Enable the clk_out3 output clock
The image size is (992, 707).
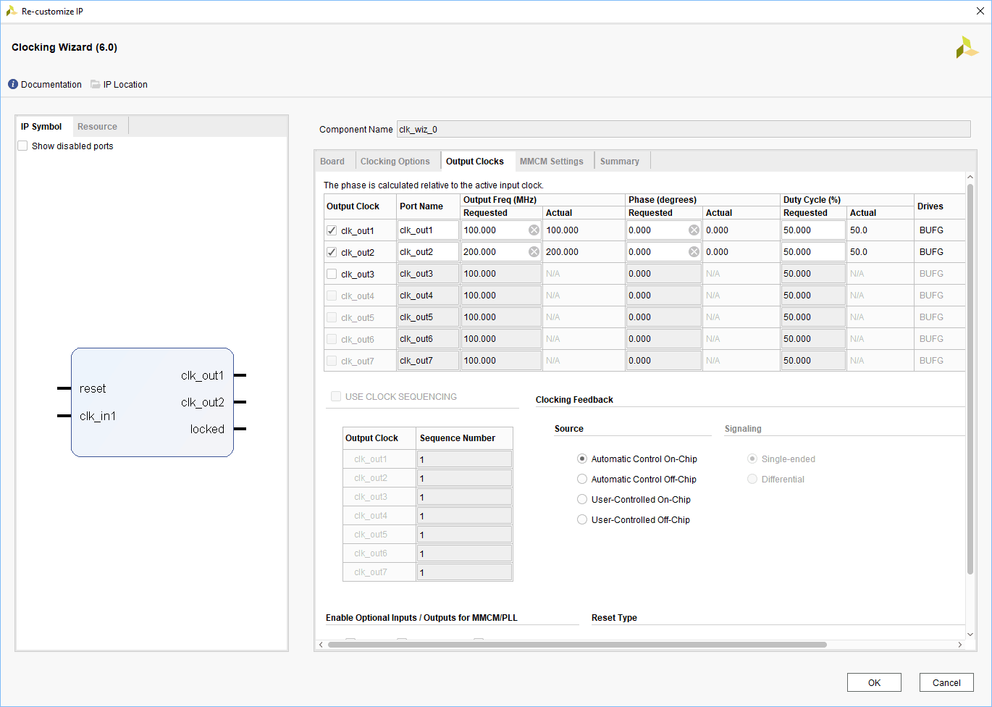coord(332,274)
